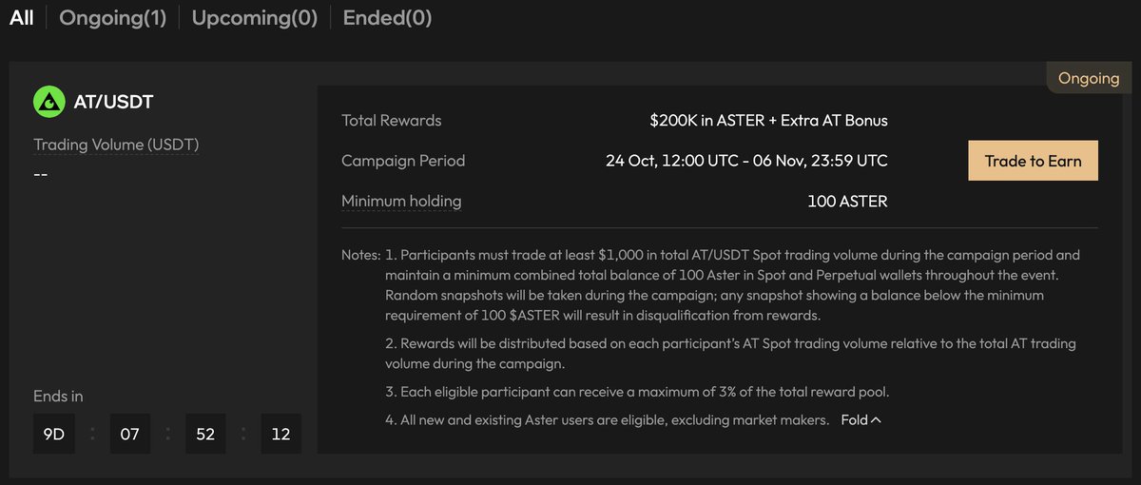Click the Campaign Period dates text
Image resolution: width=1141 pixels, height=485 pixels.
point(746,161)
